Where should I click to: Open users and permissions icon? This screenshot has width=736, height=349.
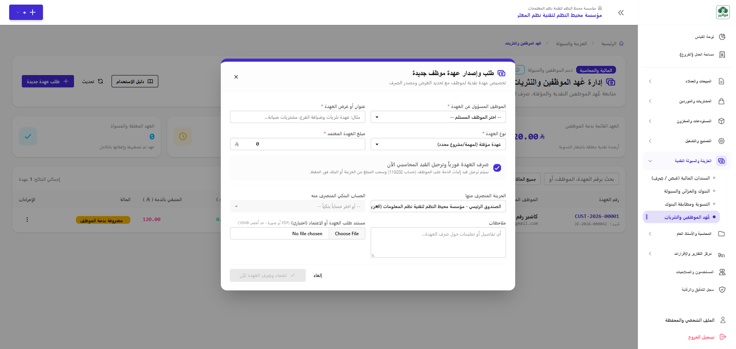pos(722,272)
